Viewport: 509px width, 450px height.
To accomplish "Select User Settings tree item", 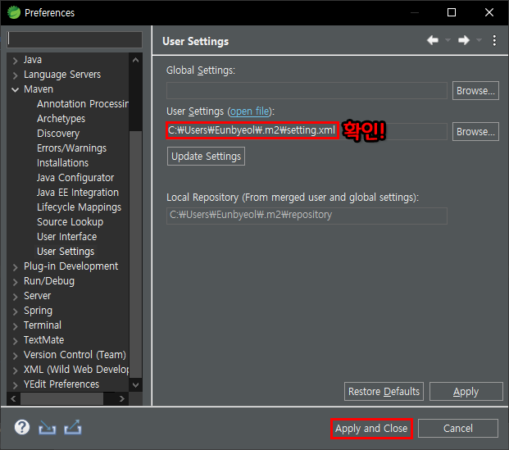I will coord(66,252).
